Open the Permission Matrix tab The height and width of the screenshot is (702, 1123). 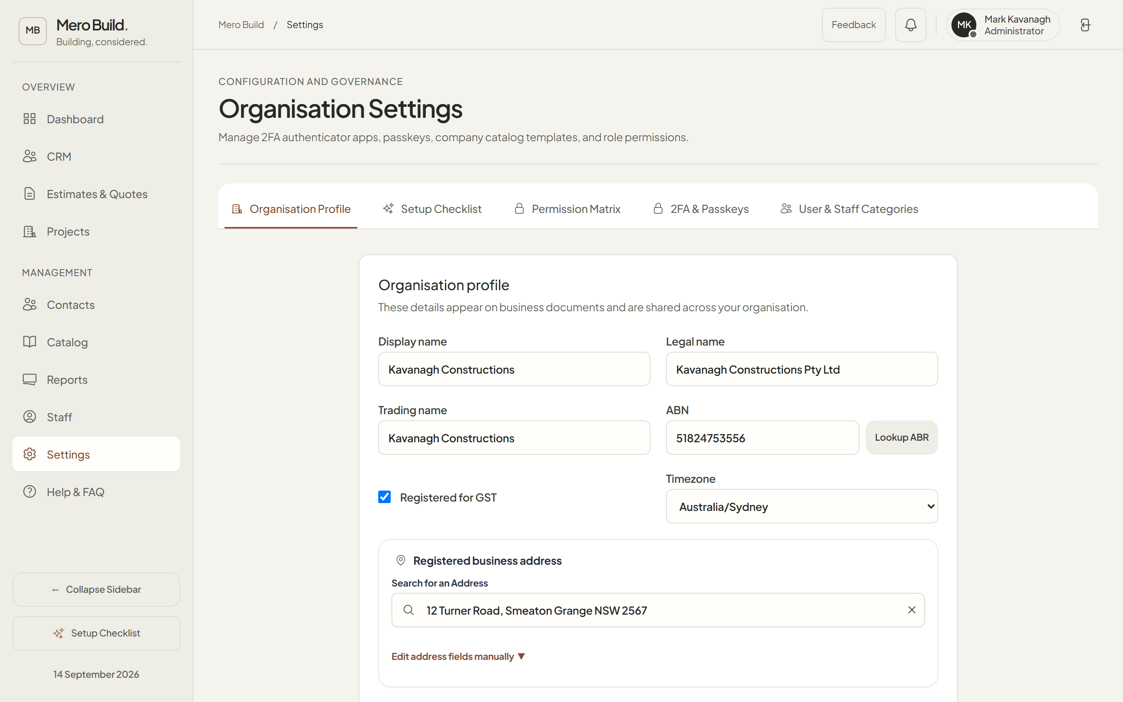pyautogui.click(x=567, y=209)
